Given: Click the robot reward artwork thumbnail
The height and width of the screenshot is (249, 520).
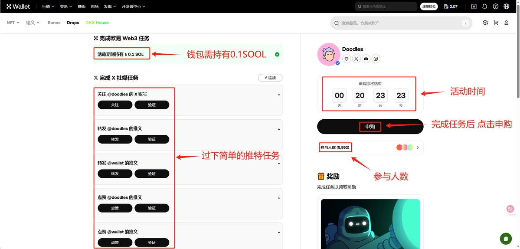Looking at the screenshot, I should [370, 224].
